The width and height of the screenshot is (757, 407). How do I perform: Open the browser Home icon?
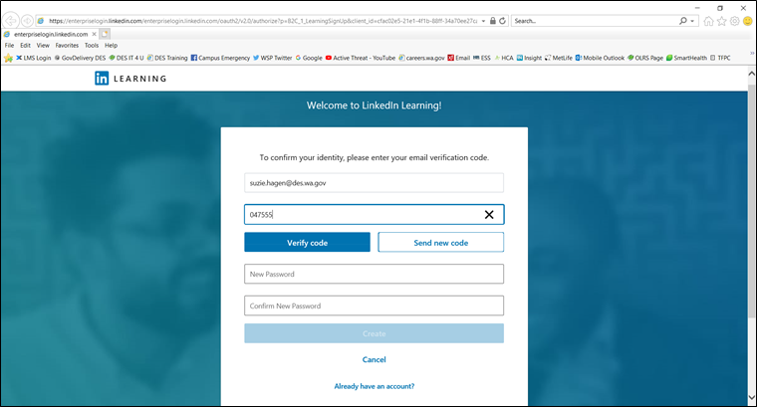pyautogui.click(x=708, y=21)
